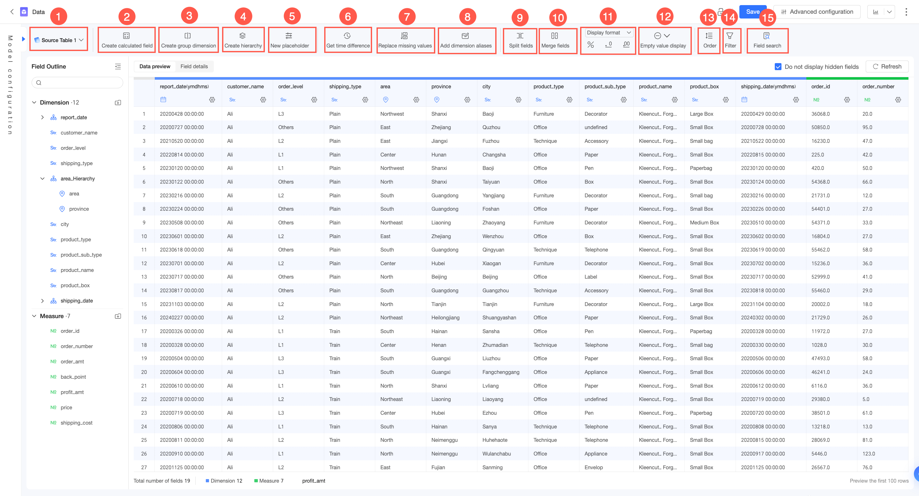Viewport: 919px width, 496px height.
Task: Click the Split fields icon
Action: (x=520, y=36)
